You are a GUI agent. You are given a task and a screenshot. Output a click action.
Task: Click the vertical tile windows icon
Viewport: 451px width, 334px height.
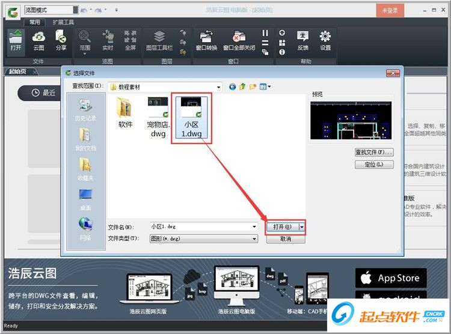click(x=265, y=33)
